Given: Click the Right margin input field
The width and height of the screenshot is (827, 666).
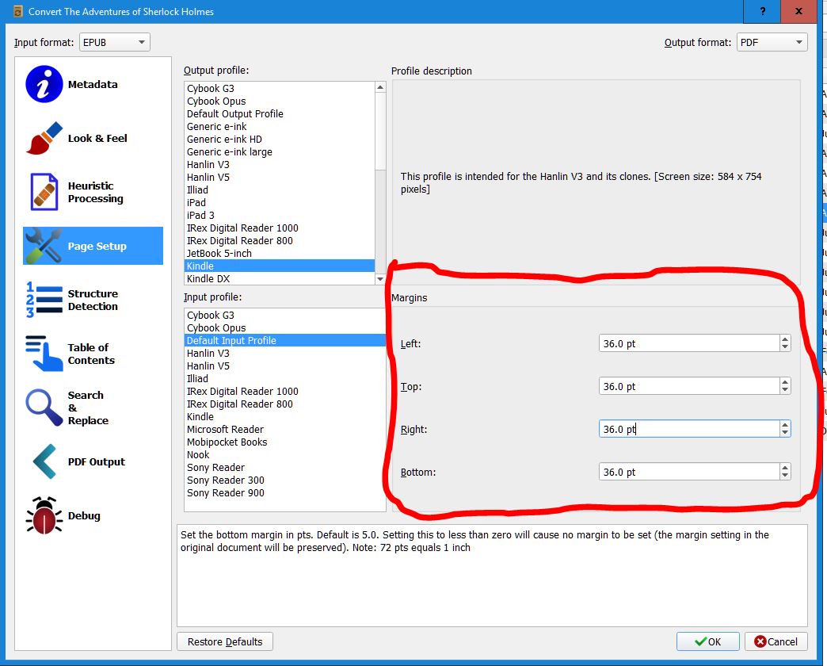Looking at the screenshot, I should click(x=689, y=429).
